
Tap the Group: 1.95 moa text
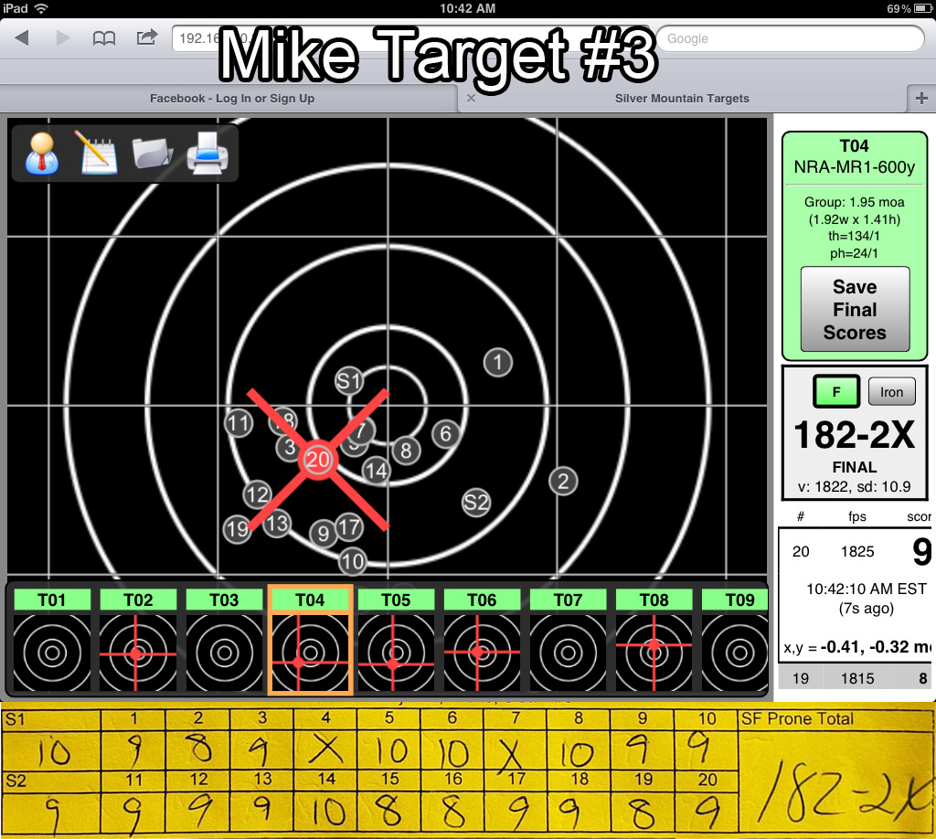pyautogui.click(x=855, y=202)
